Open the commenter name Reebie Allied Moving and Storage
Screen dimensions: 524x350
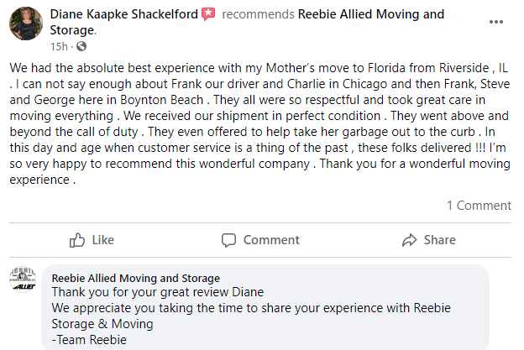136,278
